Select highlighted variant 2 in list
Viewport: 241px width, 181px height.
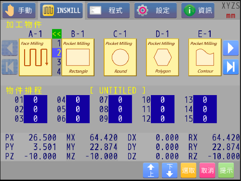(x=57, y=53)
